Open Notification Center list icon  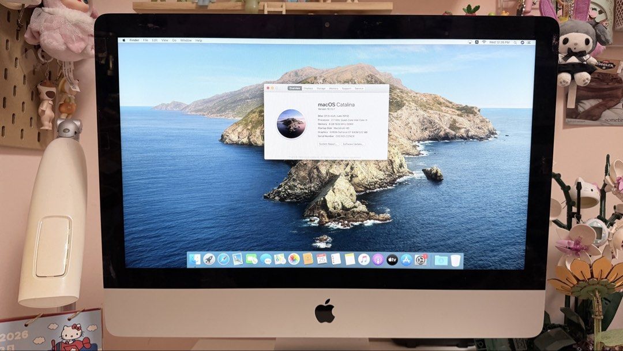point(529,43)
